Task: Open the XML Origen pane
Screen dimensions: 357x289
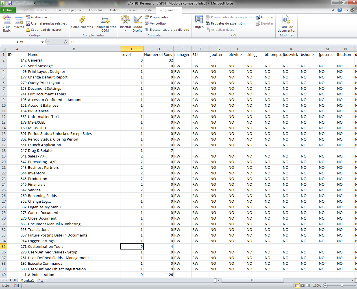Action: point(198,24)
